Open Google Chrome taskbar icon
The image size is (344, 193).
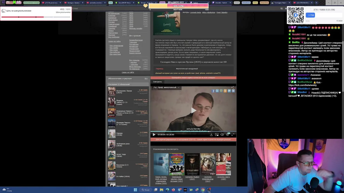point(203,190)
